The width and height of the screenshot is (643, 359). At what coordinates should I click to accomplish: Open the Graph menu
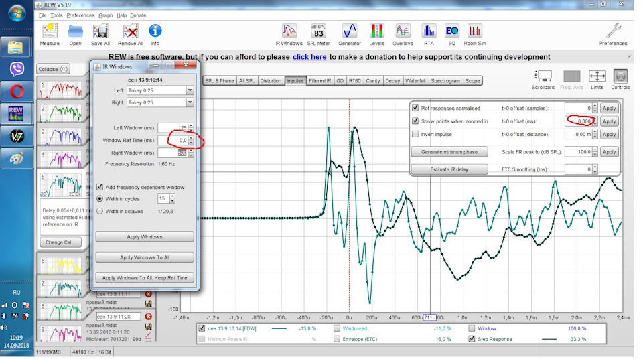click(x=105, y=15)
